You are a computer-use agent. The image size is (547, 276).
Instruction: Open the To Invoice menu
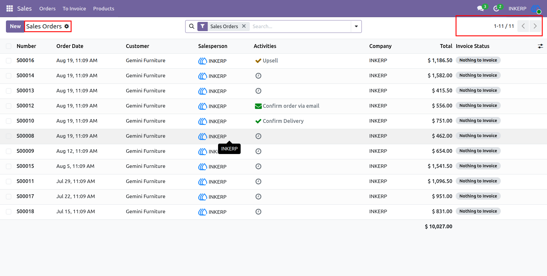pyautogui.click(x=74, y=9)
